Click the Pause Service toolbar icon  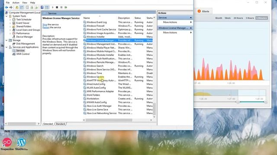[x=61, y=7]
